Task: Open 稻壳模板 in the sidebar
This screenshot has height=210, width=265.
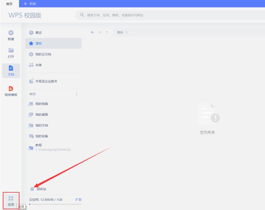Action: (11, 91)
